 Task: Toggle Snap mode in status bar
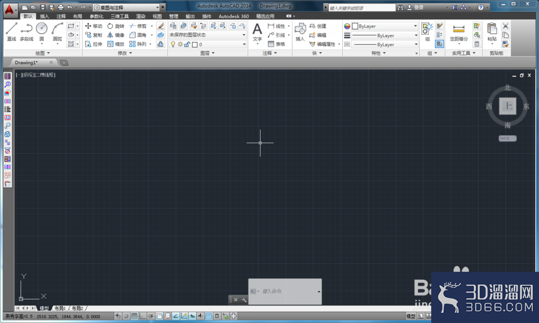(126, 316)
